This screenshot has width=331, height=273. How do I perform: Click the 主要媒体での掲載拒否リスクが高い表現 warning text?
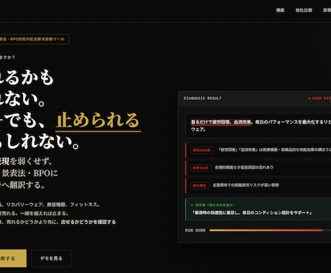pos(246,185)
